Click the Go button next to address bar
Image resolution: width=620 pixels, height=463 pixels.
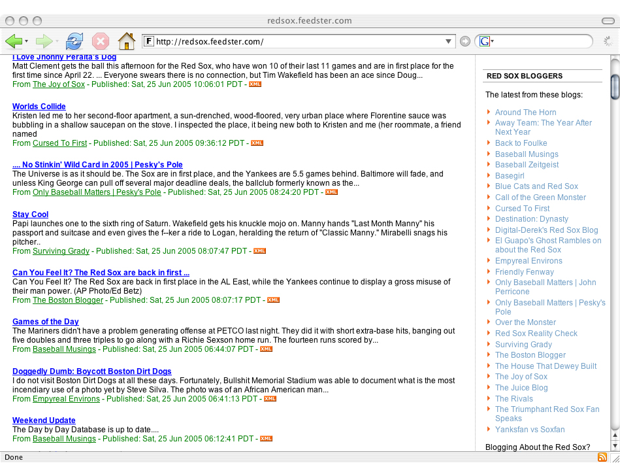pyautogui.click(x=465, y=41)
